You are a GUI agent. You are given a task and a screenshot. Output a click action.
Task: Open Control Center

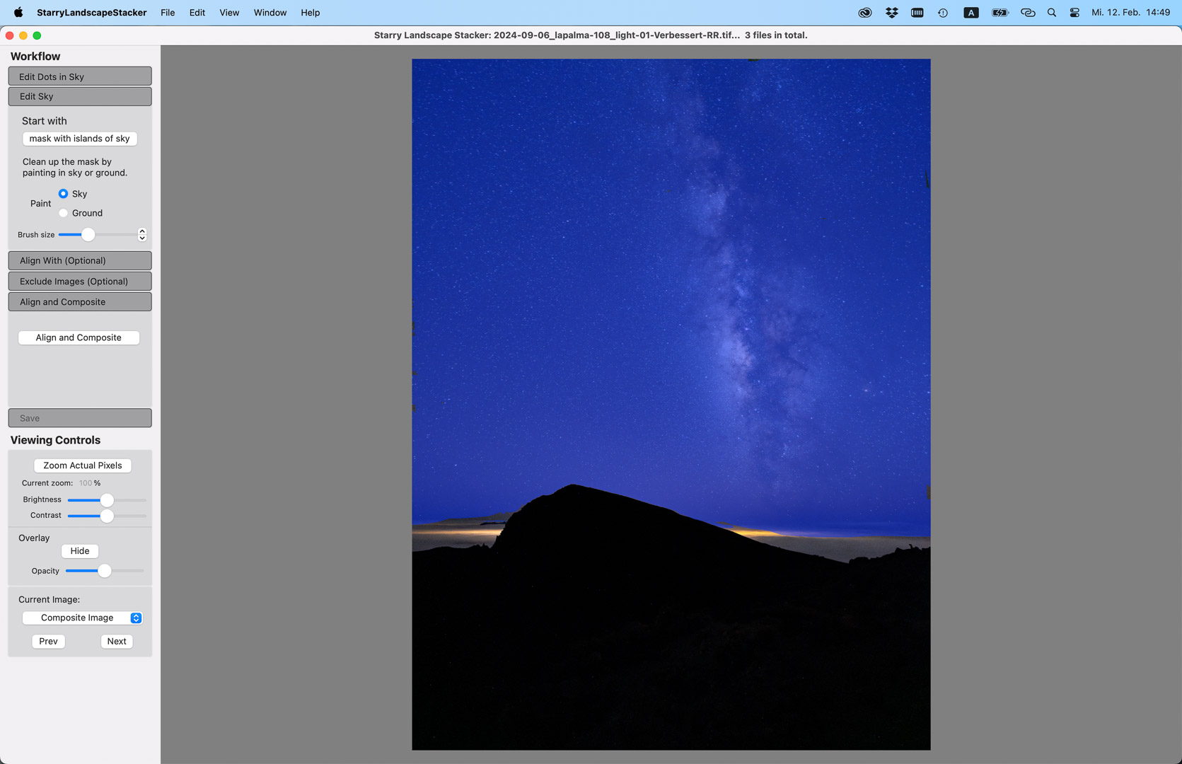click(1074, 13)
